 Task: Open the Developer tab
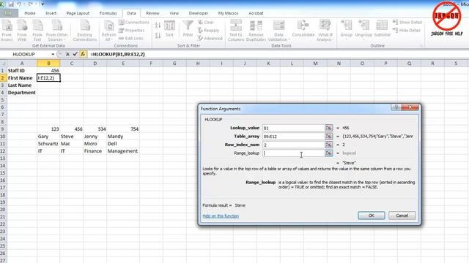[x=199, y=13]
